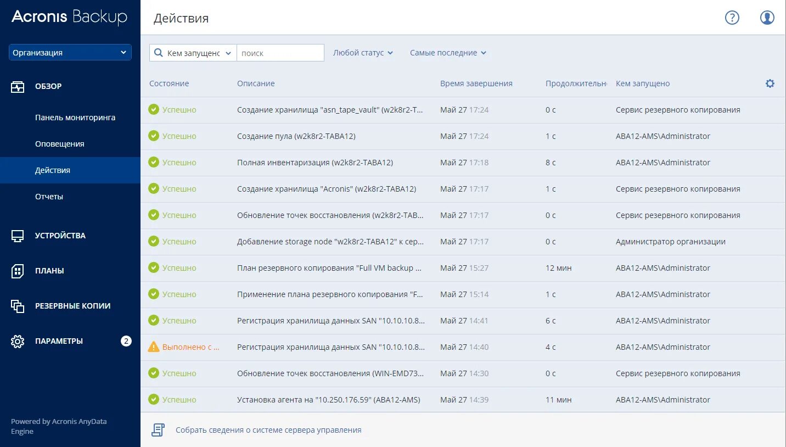The image size is (786, 447).
Task: Click the Devices (УСТРОЙСТВА) computer icon
Action: click(x=18, y=236)
